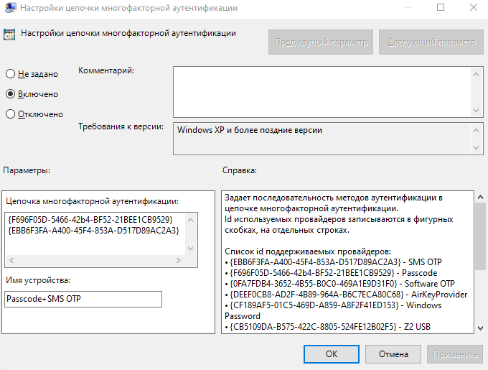
Task: Choose the "Отключено" radio option
Action: click(11, 114)
